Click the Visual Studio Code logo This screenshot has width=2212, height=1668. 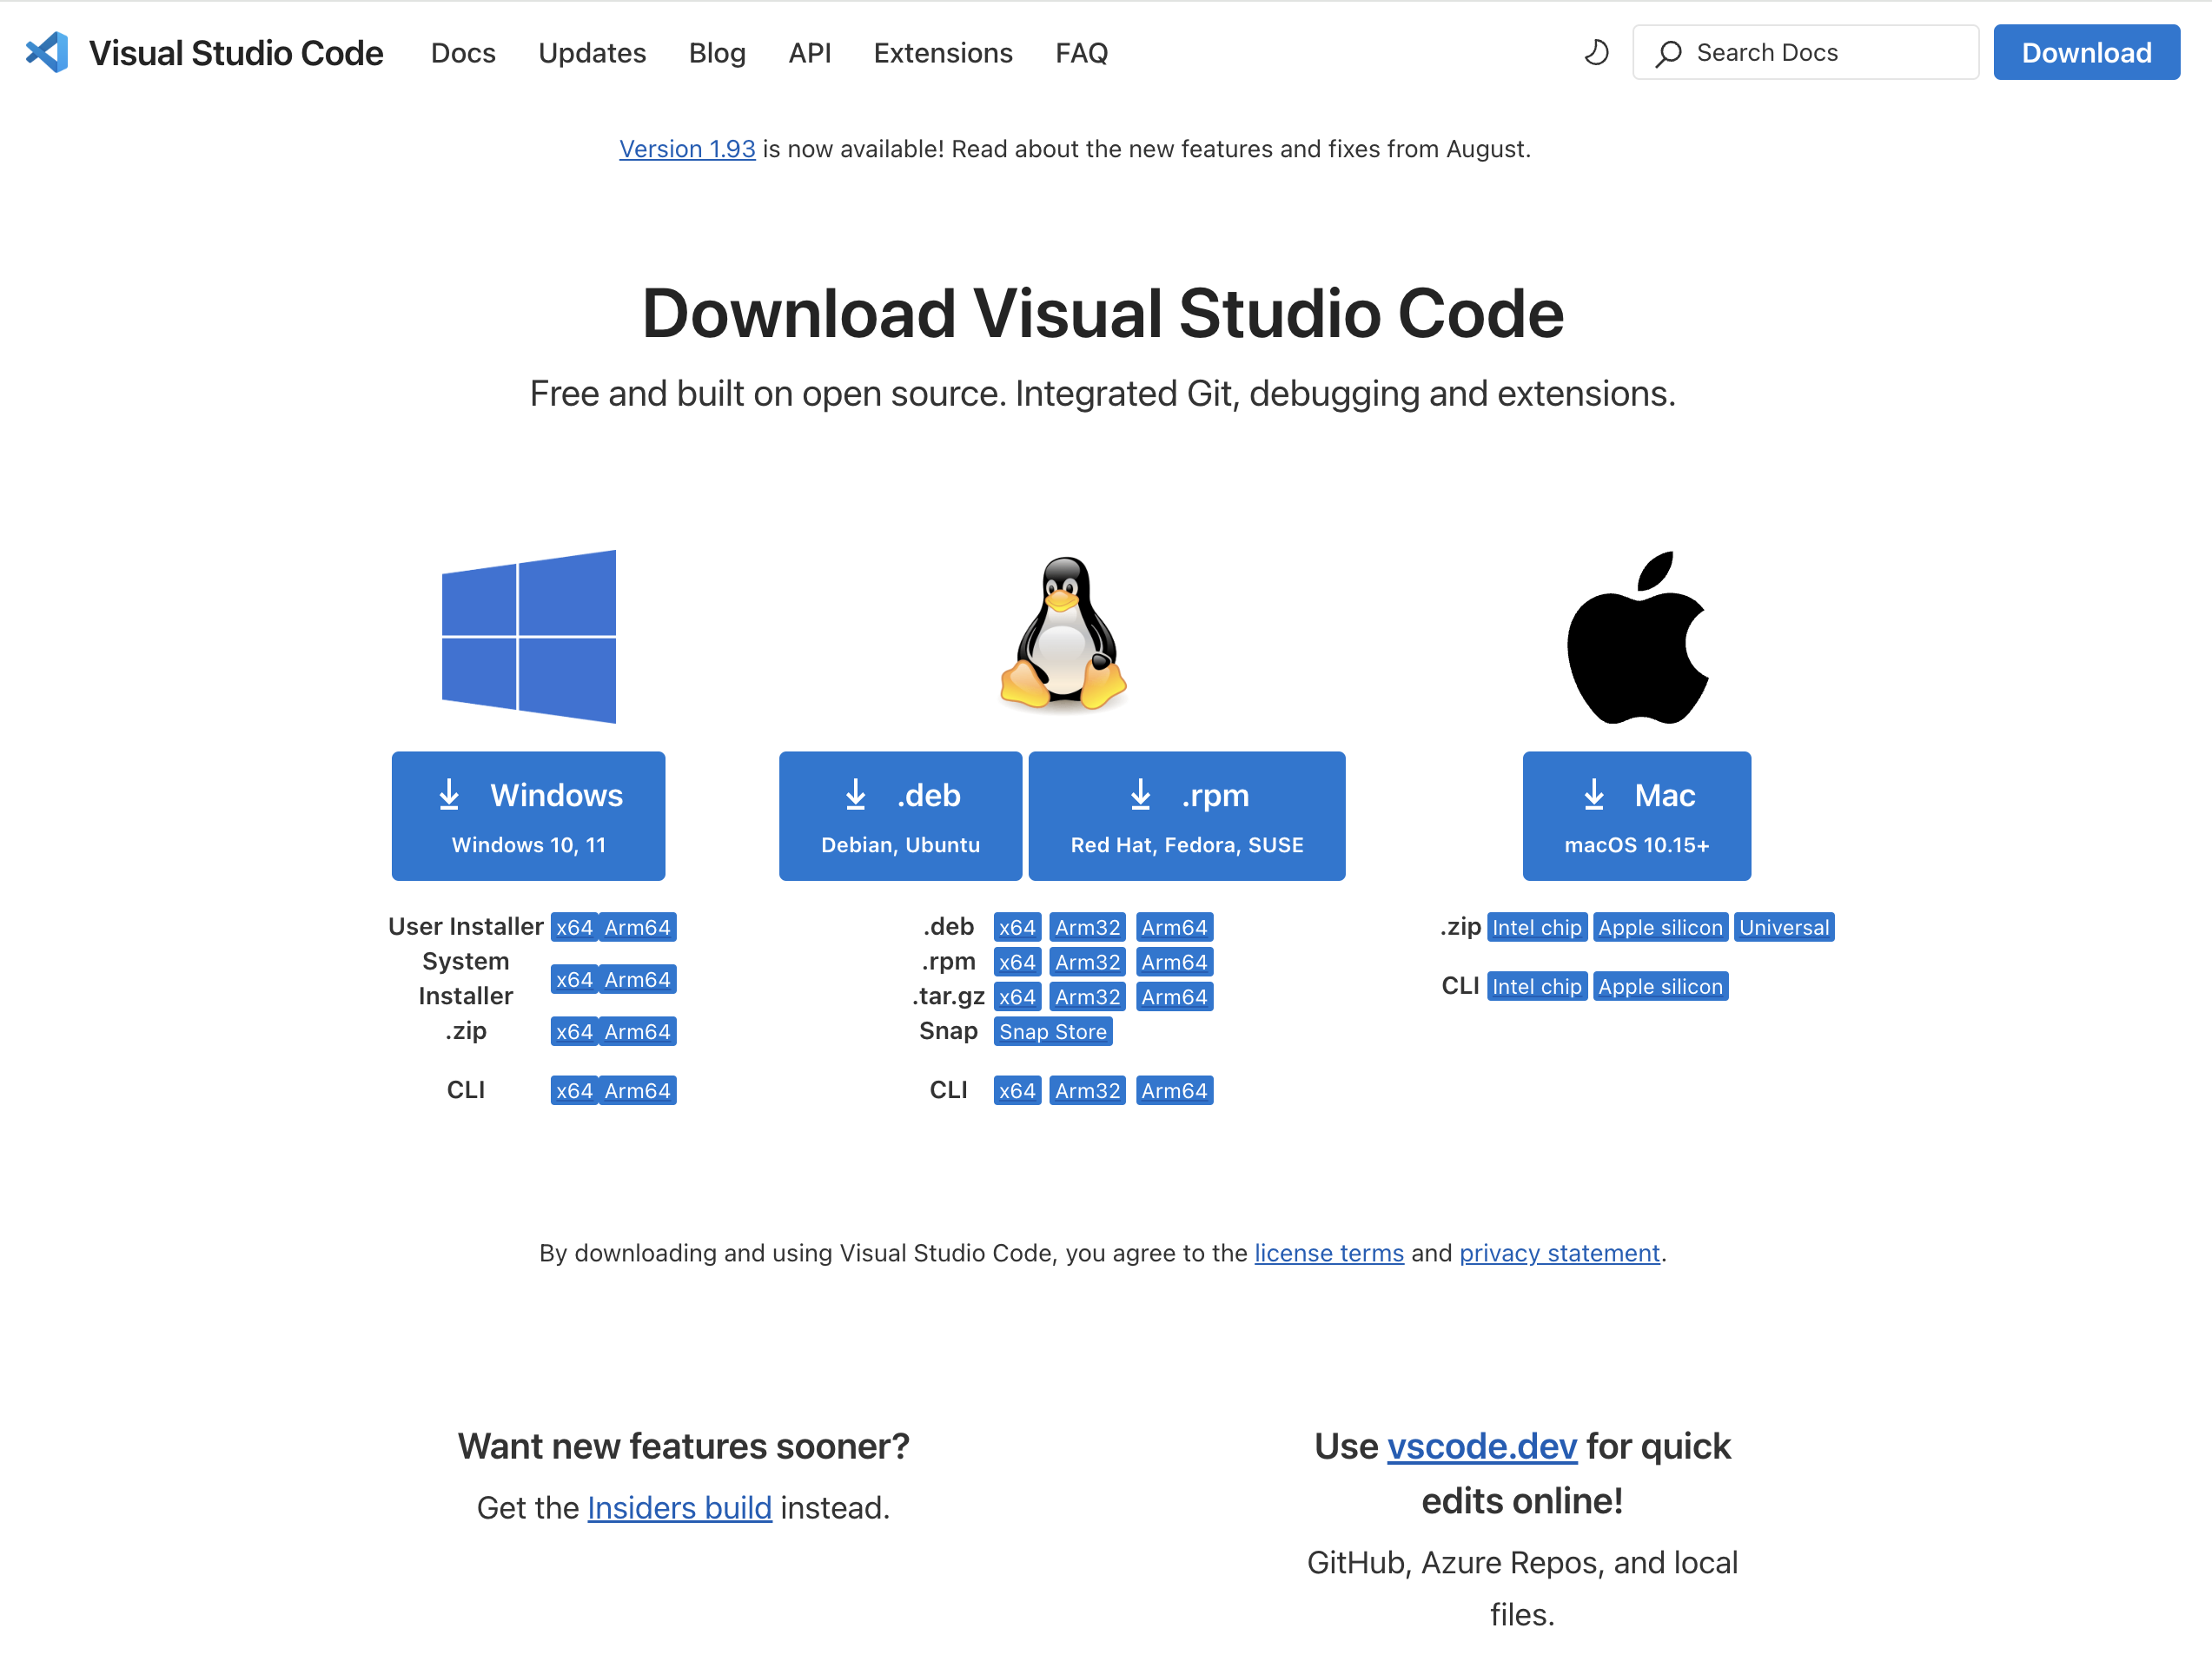click(x=47, y=52)
